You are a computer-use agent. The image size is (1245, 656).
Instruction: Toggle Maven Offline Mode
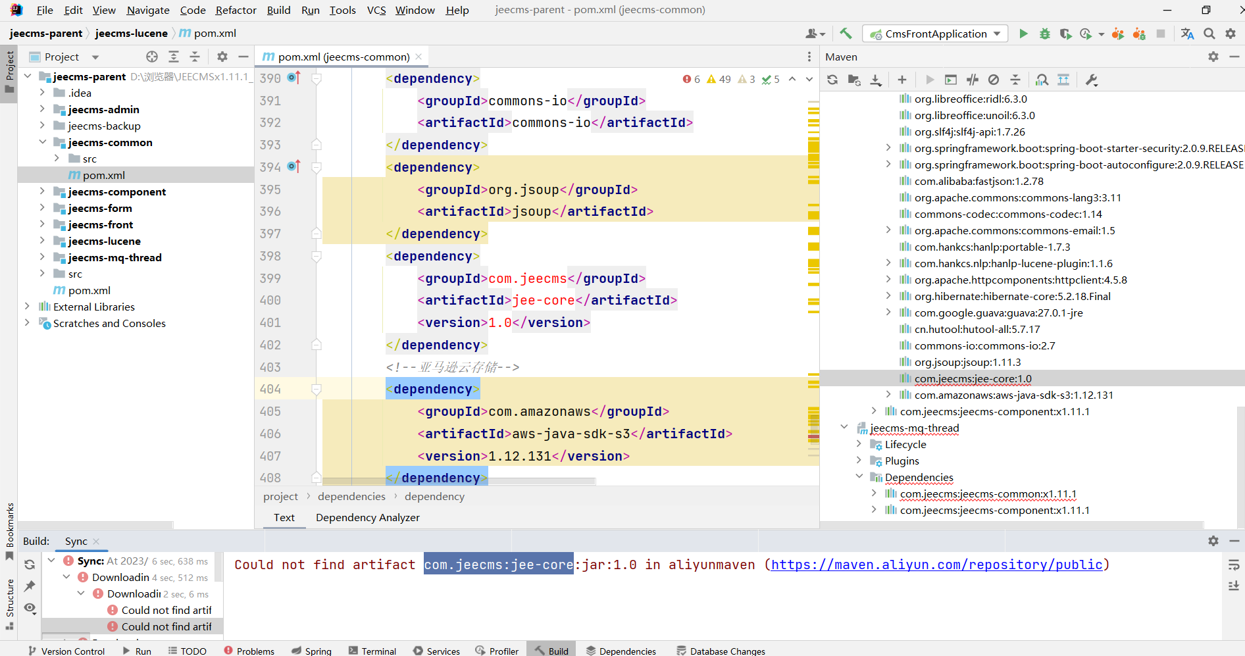[973, 80]
